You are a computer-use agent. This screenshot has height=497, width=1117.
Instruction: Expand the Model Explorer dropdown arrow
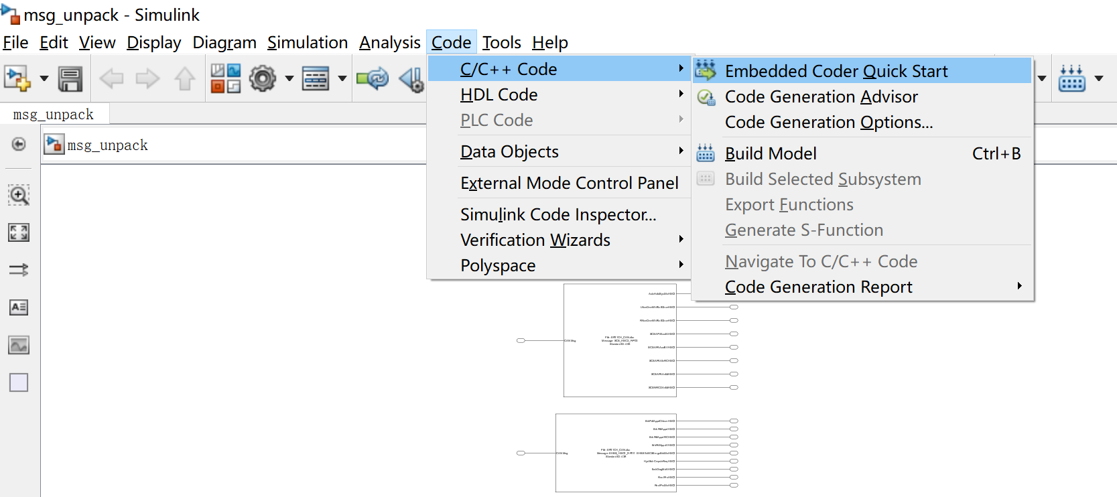click(x=342, y=78)
